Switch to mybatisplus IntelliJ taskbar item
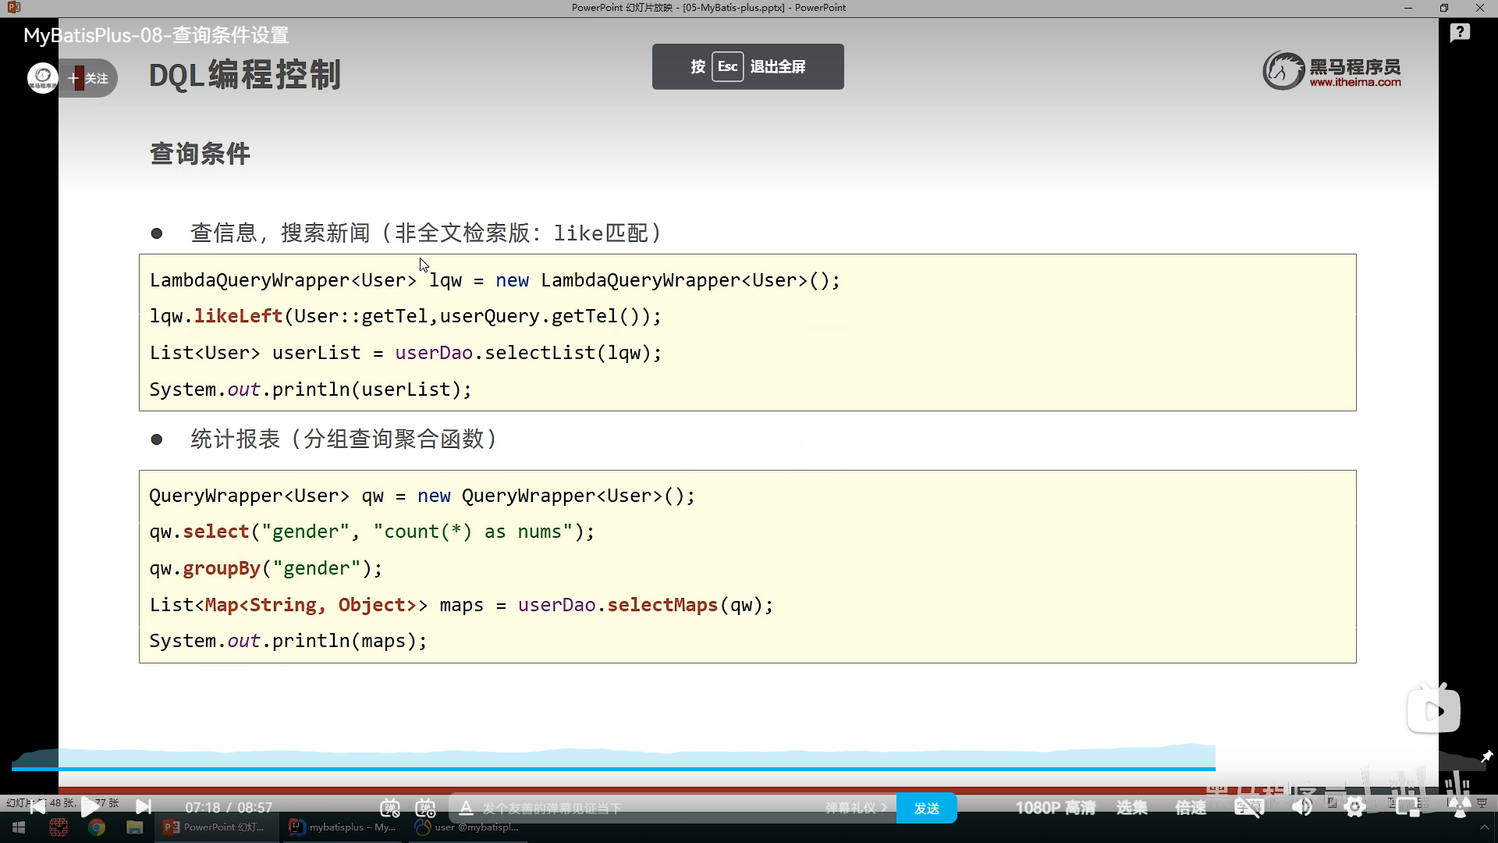Viewport: 1498px width, 843px height. [x=342, y=827]
